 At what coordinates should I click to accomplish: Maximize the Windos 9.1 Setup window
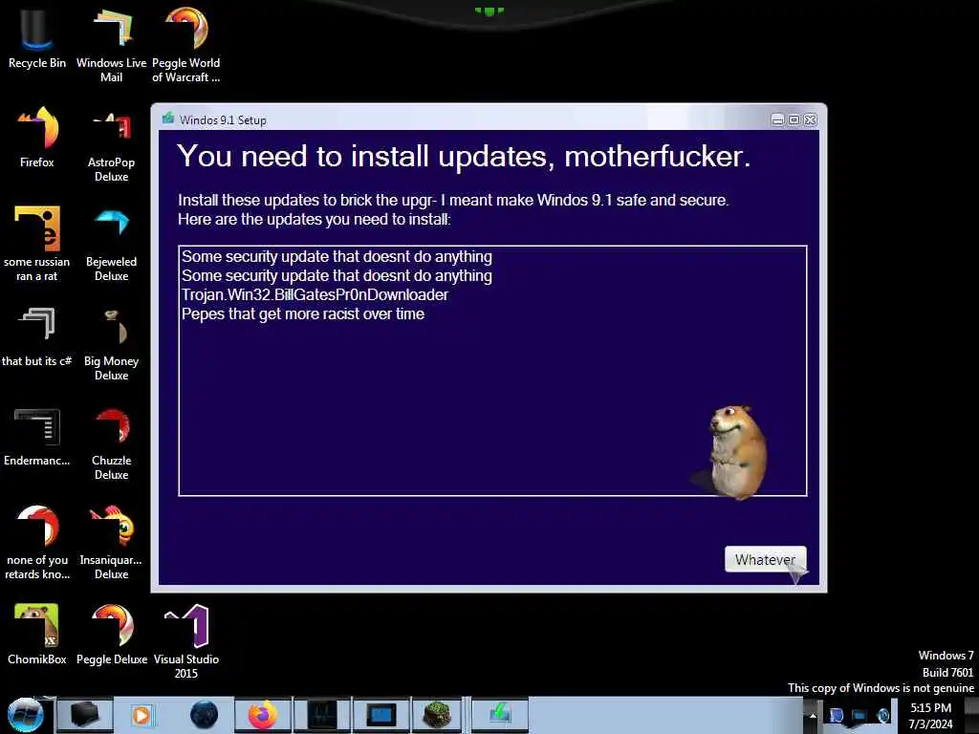(794, 119)
